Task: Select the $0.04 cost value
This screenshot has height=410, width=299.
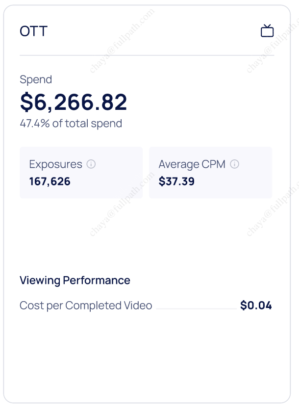Action: (256, 306)
